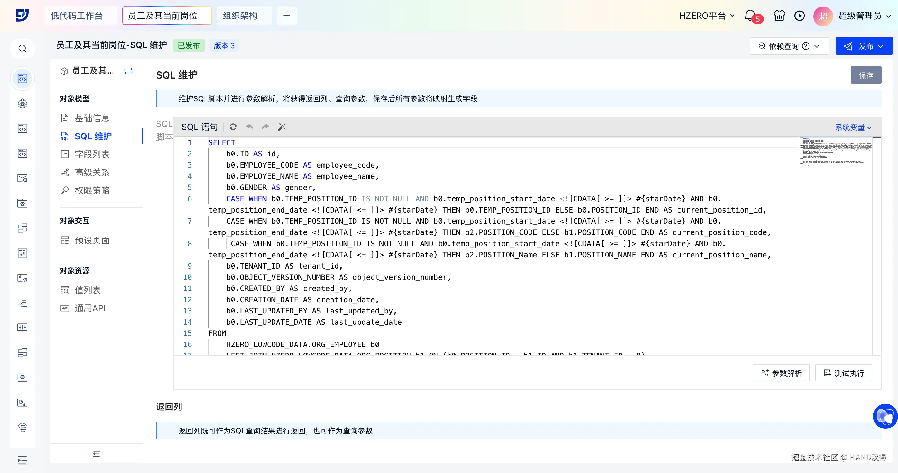Select 字段列表 in object model menu
Viewport: 898px width, 473px height.
click(x=92, y=154)
